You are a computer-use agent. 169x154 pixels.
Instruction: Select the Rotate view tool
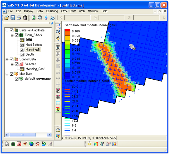click(x=58, y=38)
